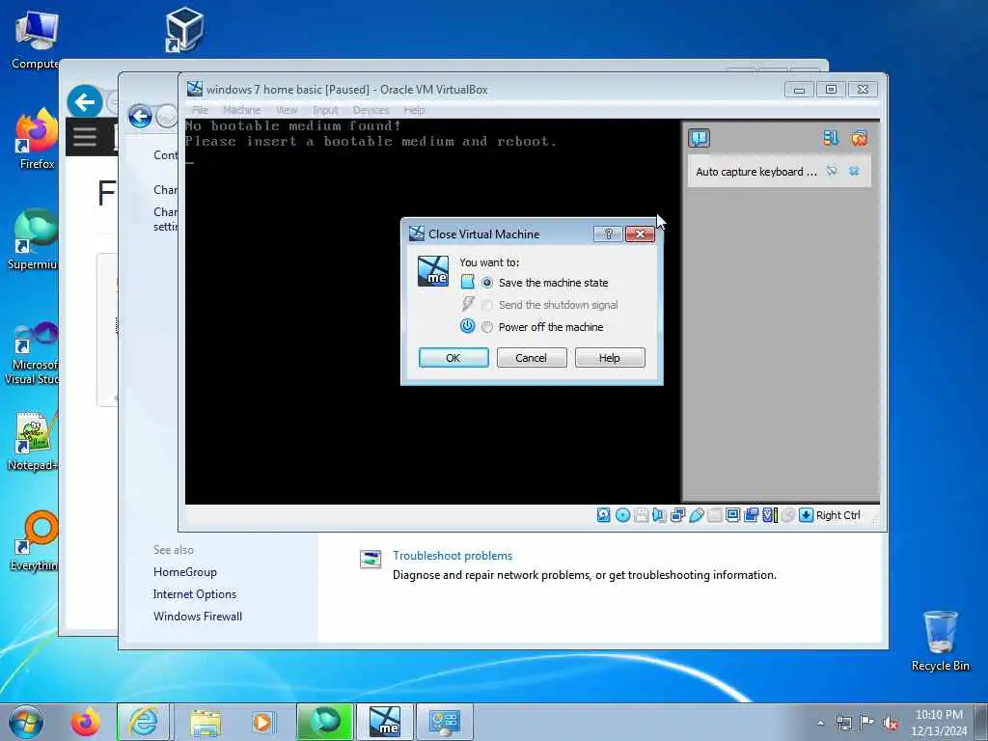Select the Everything desktop shortcut
The image size is (988, 741).
(x=35, y=540)
